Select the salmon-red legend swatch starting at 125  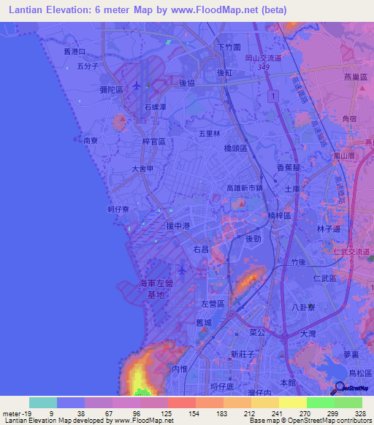[182, 402]
